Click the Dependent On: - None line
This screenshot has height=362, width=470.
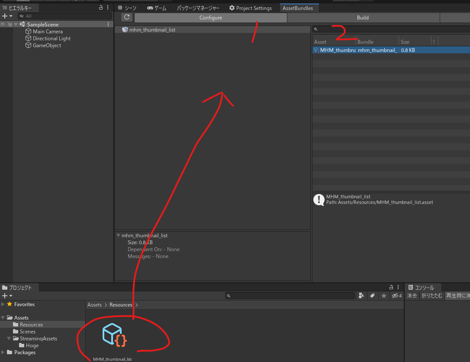point(154,249)
